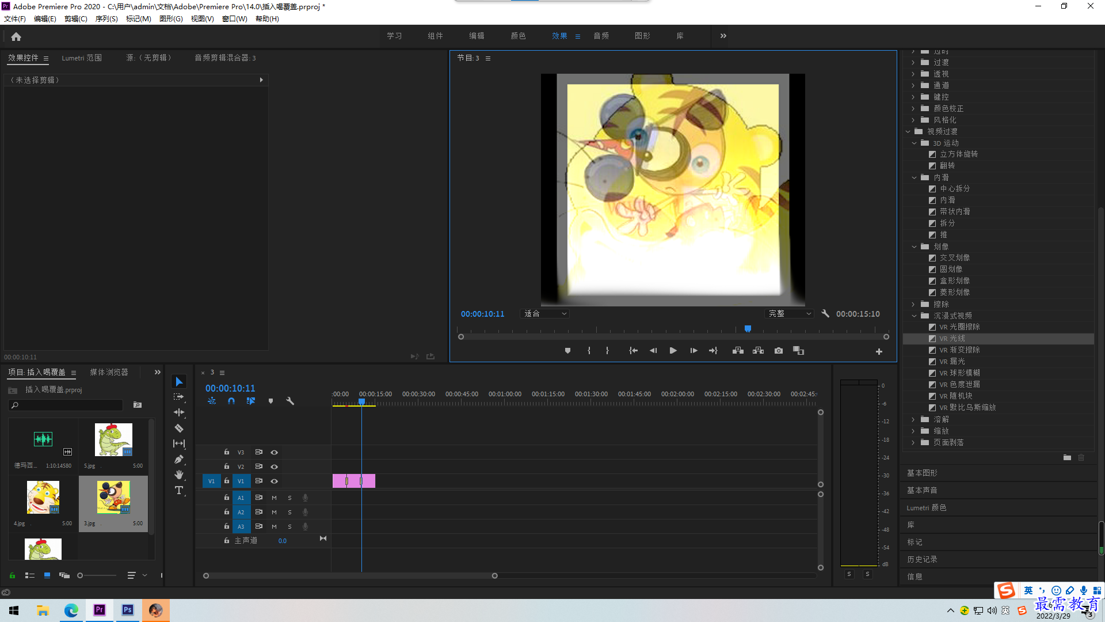Open comparison view button
The width and height of the screenshot is (1105, 622).
click(x=798, y=351)
